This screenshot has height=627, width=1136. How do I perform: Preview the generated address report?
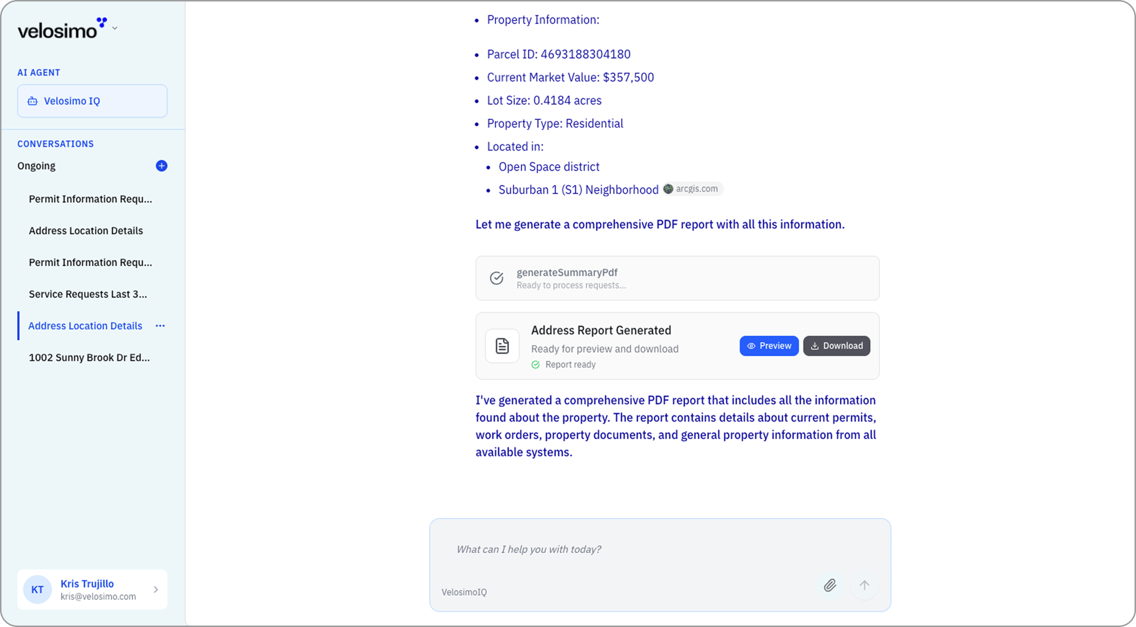[x=769, y=346]
